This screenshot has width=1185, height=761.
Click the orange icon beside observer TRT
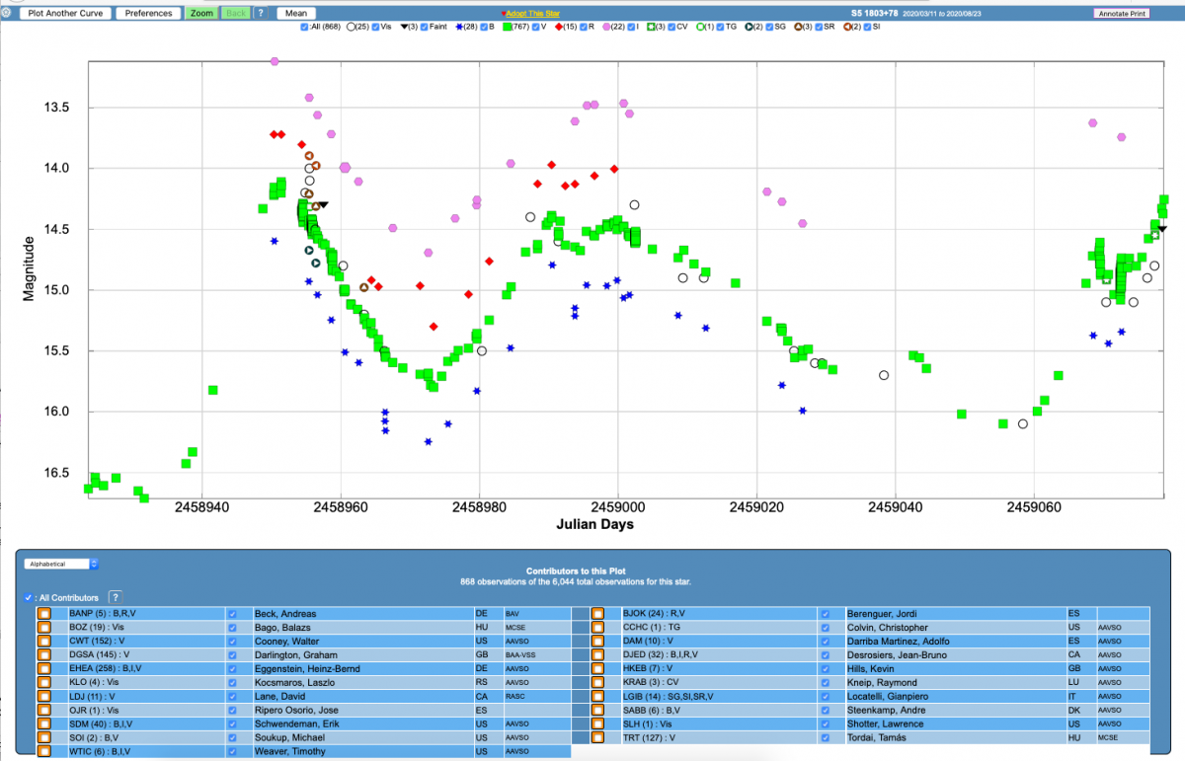[597, 738]
